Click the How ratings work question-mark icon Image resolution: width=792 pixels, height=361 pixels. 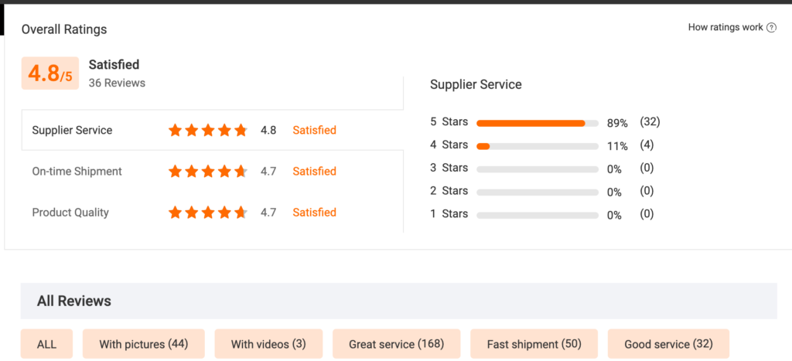point(771,28)
